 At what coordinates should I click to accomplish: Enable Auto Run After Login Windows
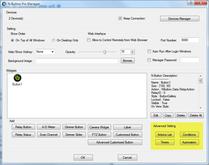pos(149,51)
